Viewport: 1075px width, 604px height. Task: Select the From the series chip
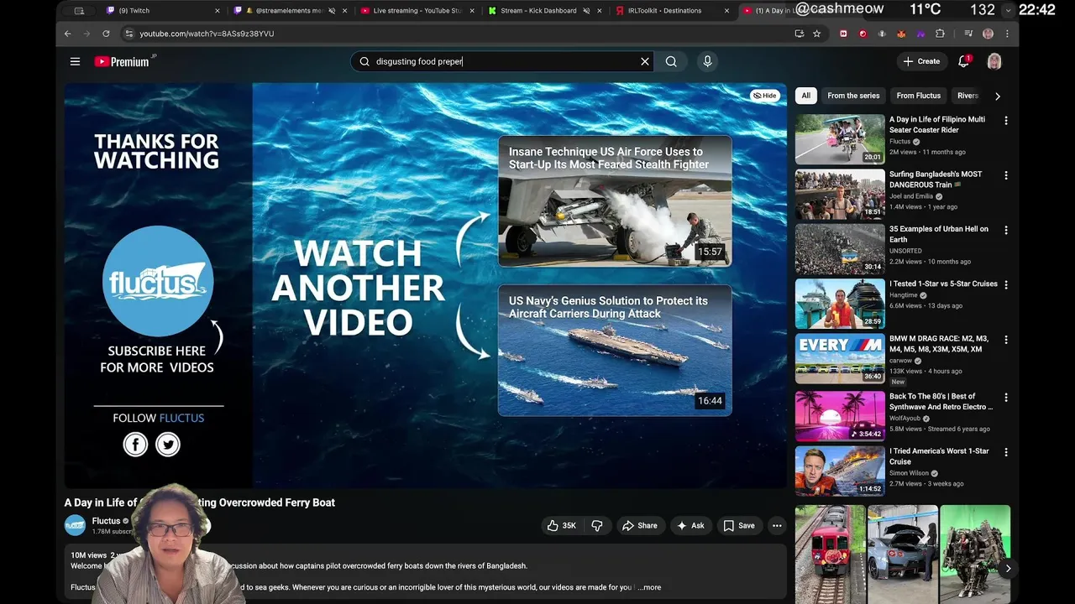click(x=853, y=96)
